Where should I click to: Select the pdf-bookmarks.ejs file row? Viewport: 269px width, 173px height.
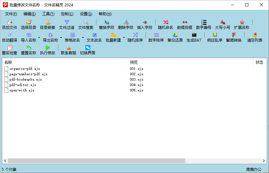[x=25, y=79]
